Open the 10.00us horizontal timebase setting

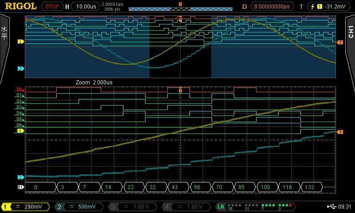point(85,7)
